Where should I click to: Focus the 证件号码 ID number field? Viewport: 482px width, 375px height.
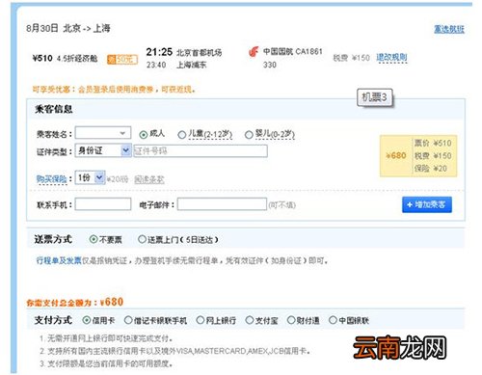[x=200, y=150]
